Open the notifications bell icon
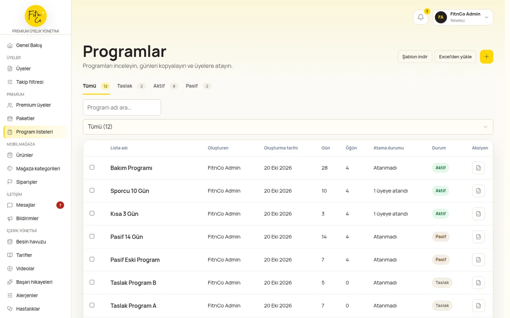 [421, 17]
